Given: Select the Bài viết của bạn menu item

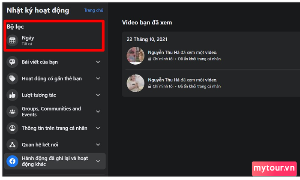Looking at the screenshot, I should pos(55,62).
